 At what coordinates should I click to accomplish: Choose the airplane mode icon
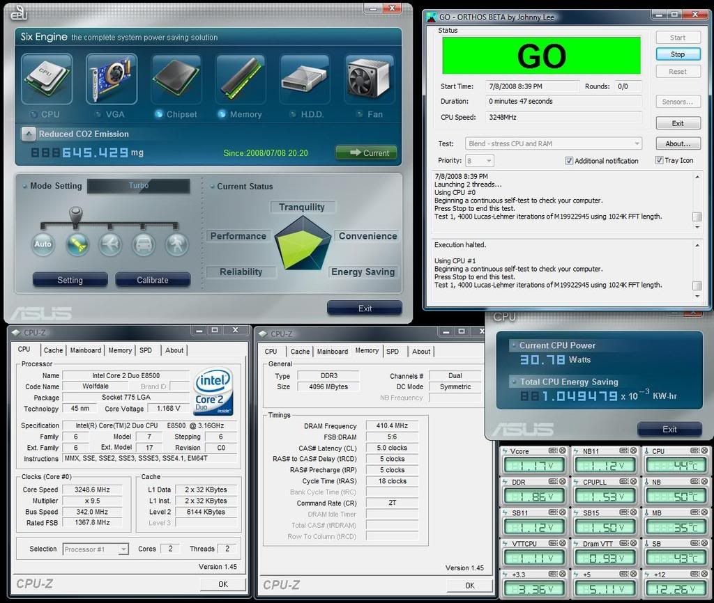[x=111, y=244]
